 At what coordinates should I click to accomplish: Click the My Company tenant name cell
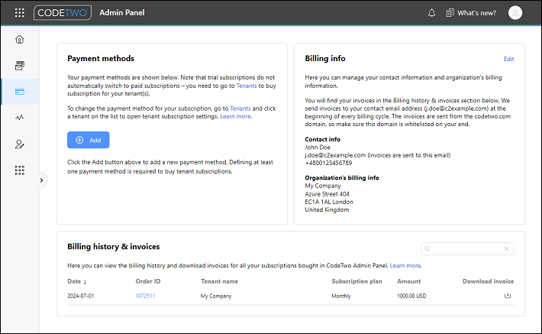coord(216,296)
